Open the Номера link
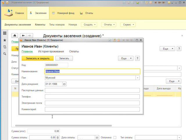The height and width of the screenshot is (140, 186). pyautogui.click(x=73, y=24)
